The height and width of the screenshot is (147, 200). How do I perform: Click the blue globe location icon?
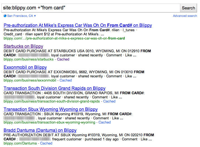point(5,16)
